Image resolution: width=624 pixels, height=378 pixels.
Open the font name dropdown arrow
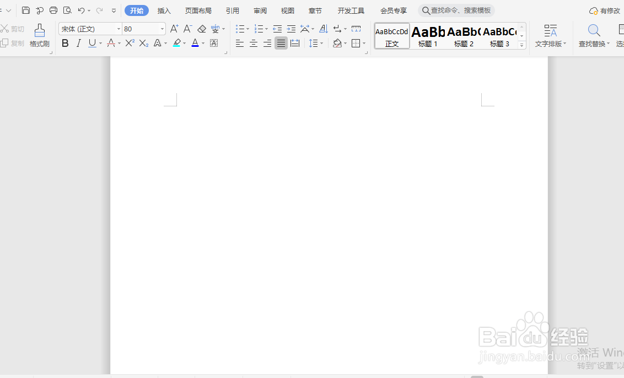point(119,29)
